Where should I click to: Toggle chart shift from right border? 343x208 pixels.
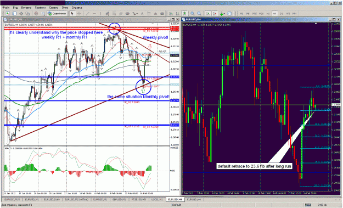pyautogui.click(x=215, y=14)
